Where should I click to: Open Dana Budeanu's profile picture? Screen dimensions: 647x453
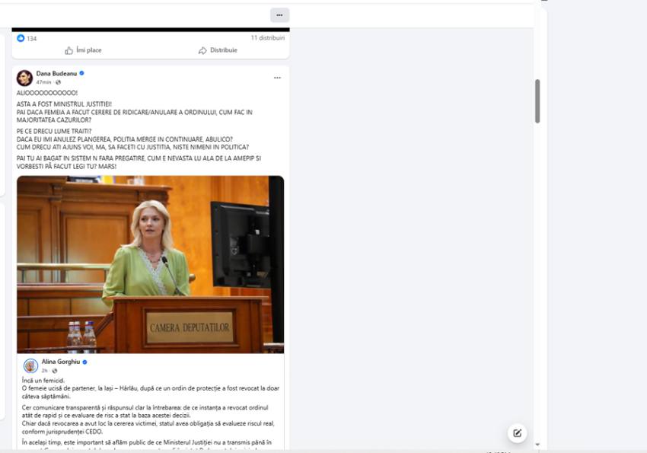24,78
